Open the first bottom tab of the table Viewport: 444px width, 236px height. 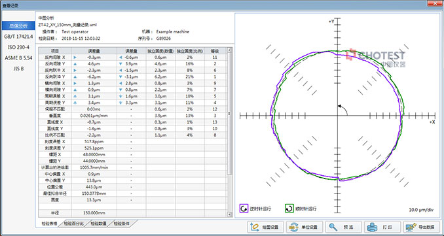coord(49,224)
